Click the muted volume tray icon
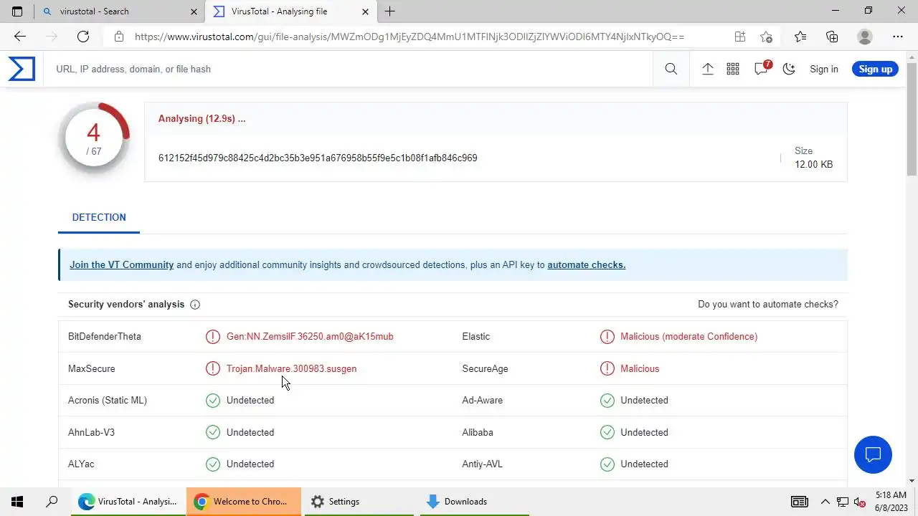The height and width of the screenshot is (516, 918). click(x=859, y=502)
